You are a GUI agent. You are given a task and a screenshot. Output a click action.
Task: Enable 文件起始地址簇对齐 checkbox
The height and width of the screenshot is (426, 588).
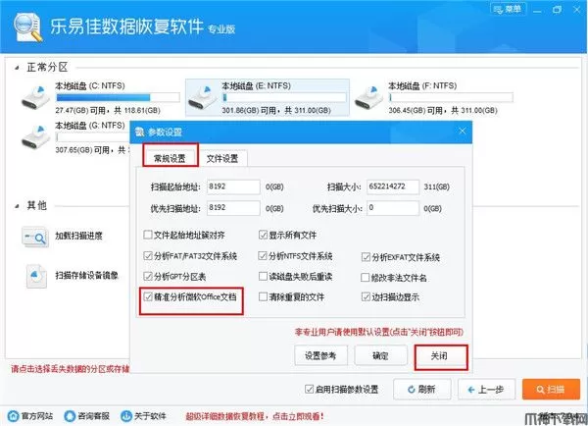147,236
